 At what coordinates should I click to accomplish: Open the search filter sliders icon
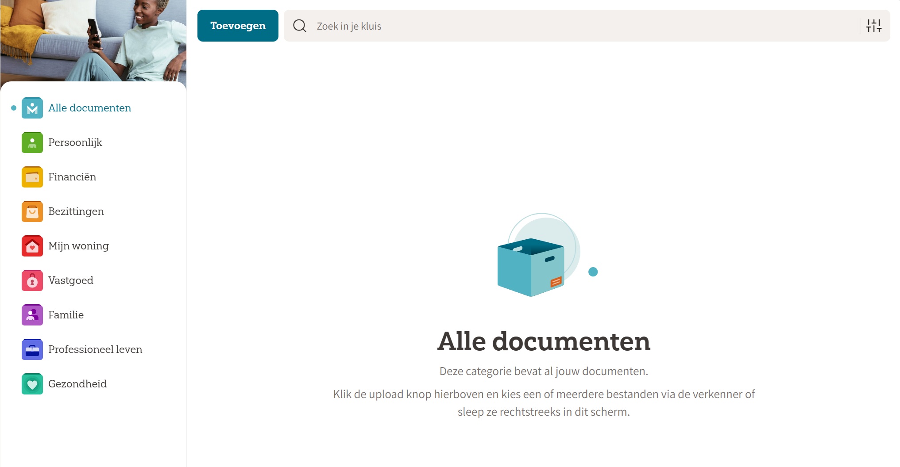873,26
